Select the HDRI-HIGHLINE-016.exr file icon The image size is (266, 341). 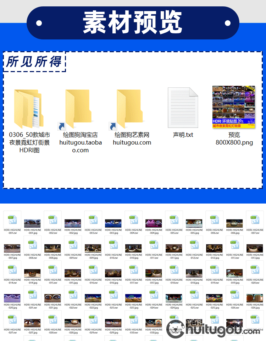[x=93, y=269]
